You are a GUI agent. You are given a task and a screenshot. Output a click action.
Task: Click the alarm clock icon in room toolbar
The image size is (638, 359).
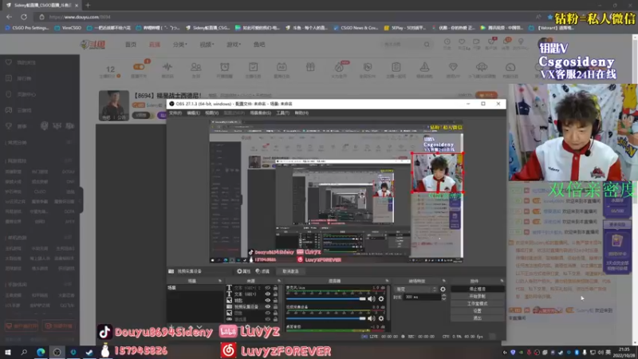225,67
